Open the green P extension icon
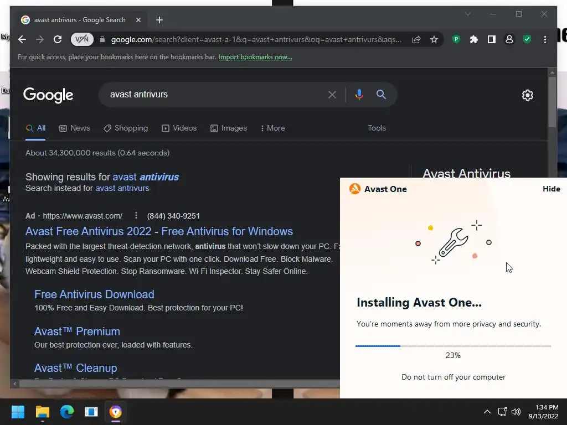This screenshot has height=425, width=567. tap(456, 39)
